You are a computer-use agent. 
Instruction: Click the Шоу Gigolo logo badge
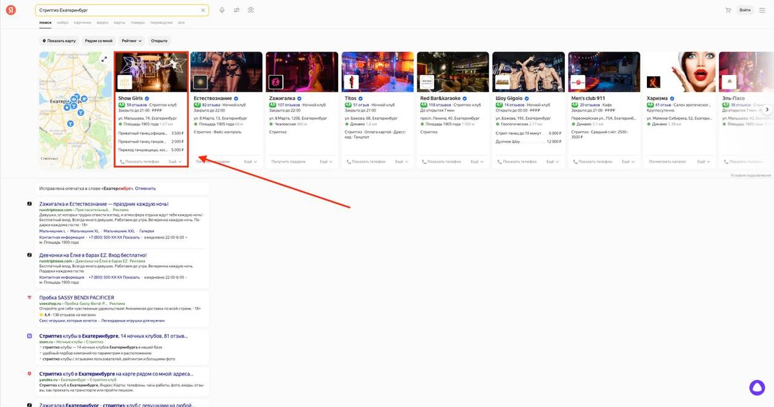502,83
